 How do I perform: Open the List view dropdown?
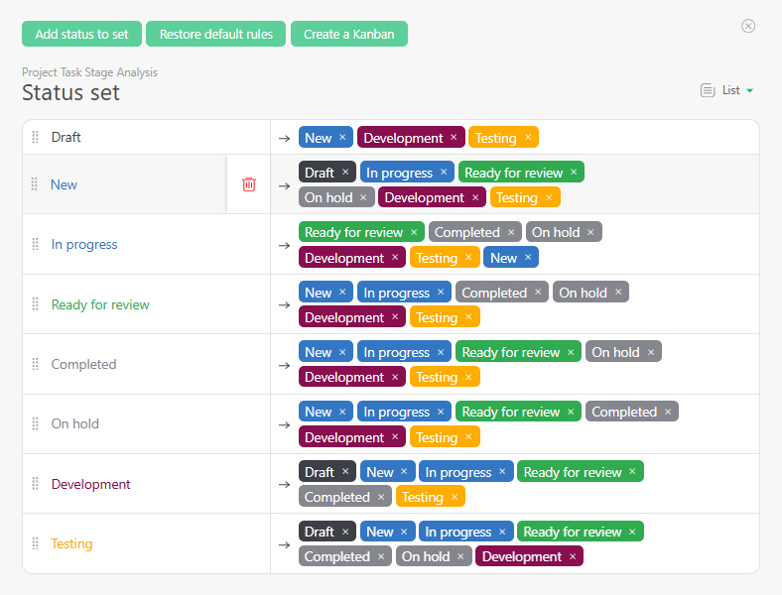point(727,90)
